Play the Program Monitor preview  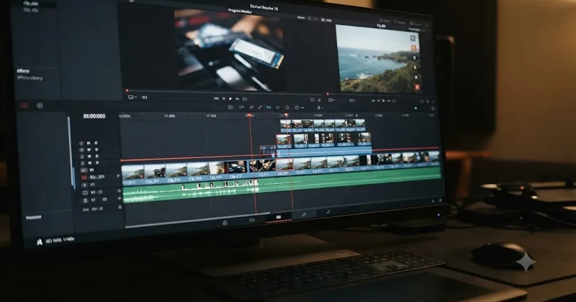[x=231, y=98]
